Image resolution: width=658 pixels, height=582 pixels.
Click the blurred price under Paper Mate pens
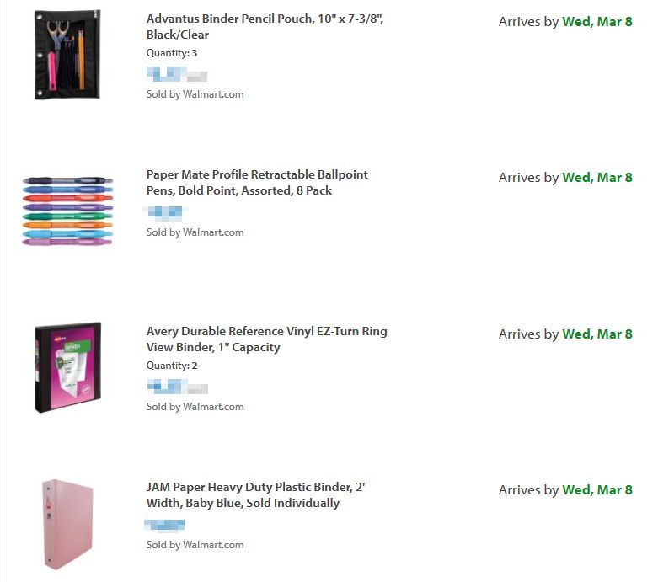(x=165, y=213)
